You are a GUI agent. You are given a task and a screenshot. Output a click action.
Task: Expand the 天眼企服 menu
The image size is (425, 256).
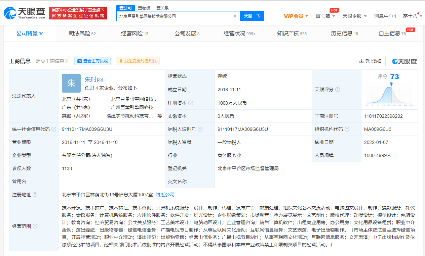tap(354, 16)
